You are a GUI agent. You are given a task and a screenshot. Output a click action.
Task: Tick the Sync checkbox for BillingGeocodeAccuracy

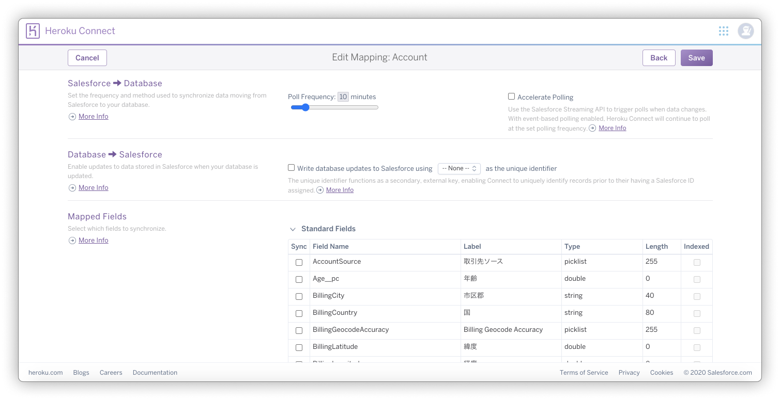[299, 330]
